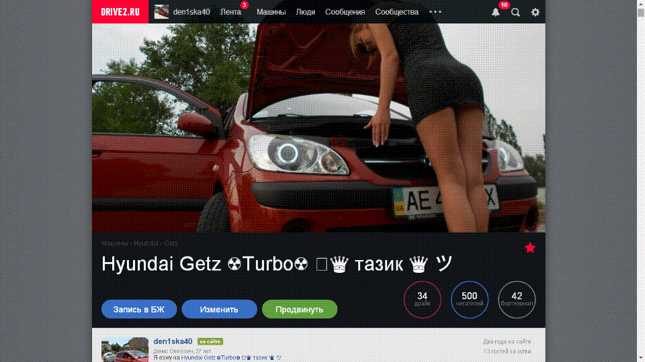The height and width of the screenshot is (362, 645).
Task: Open Getz breadcrumb link
Action: click(x=171, y=243)
